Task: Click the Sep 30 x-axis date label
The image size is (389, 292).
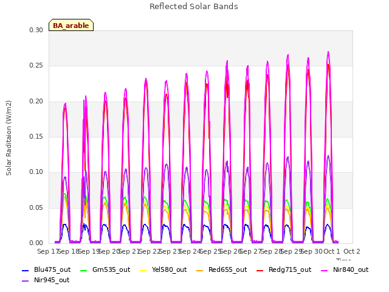Action: 312,251
